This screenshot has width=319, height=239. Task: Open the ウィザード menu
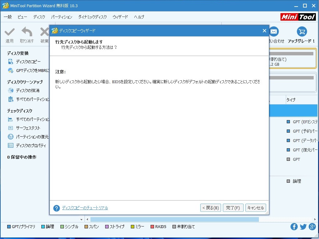(120, 17)
